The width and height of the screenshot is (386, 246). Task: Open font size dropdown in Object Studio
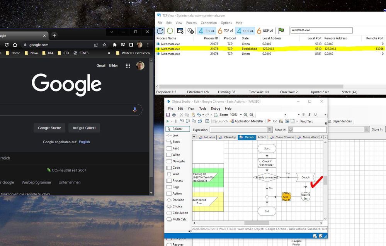[x=299, y=115]
